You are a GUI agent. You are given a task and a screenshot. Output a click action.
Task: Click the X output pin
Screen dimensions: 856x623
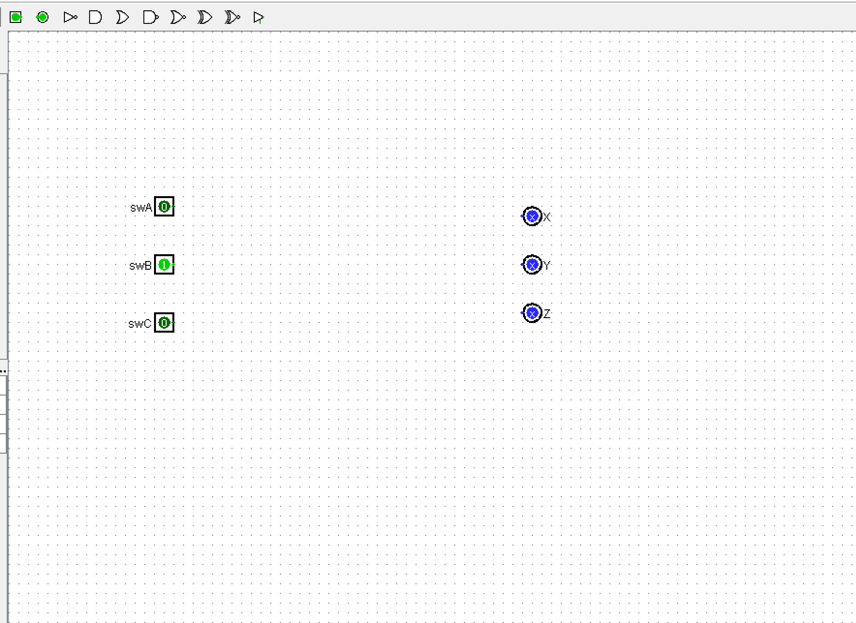coord(532,216)
